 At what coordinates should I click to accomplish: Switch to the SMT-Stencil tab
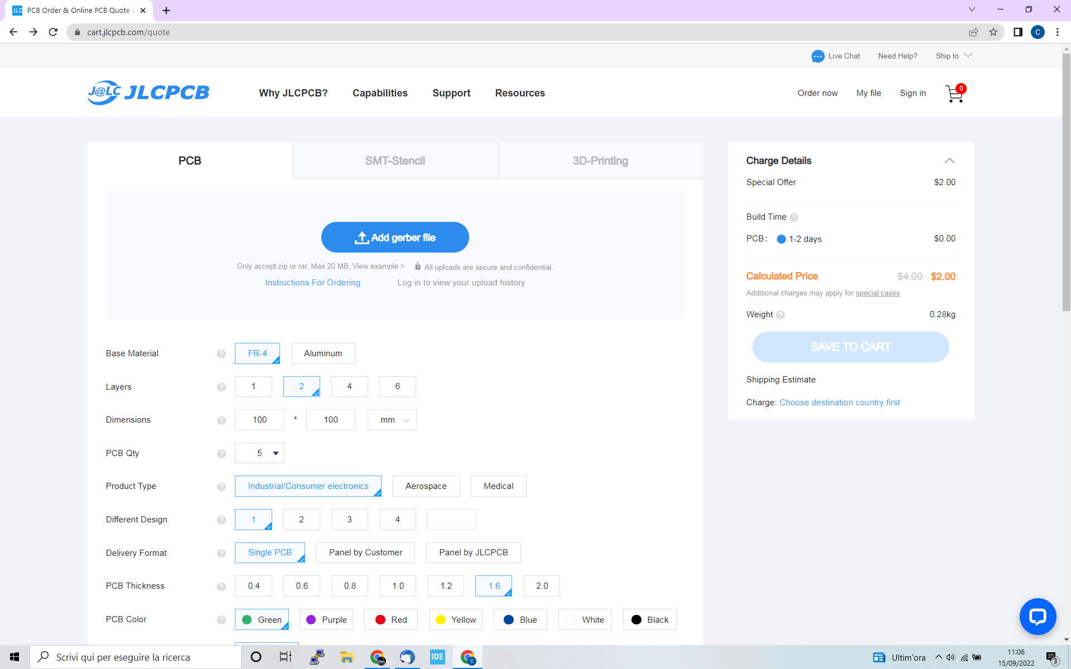coord(395,161)
